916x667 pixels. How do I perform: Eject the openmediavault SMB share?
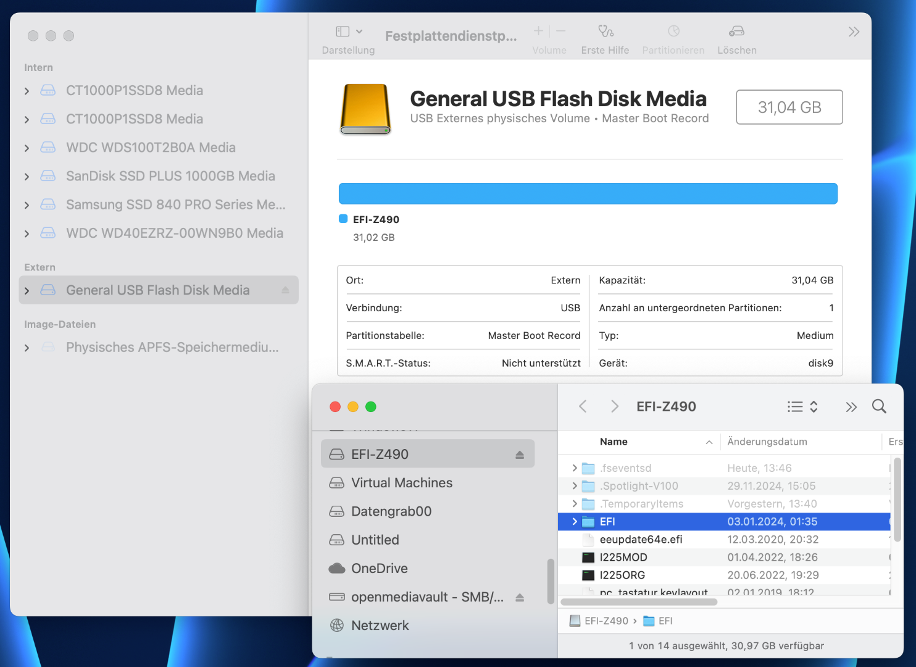(520, 597)
